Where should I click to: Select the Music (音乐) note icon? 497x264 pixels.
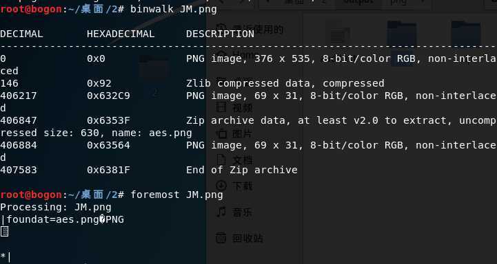point(221,212)
